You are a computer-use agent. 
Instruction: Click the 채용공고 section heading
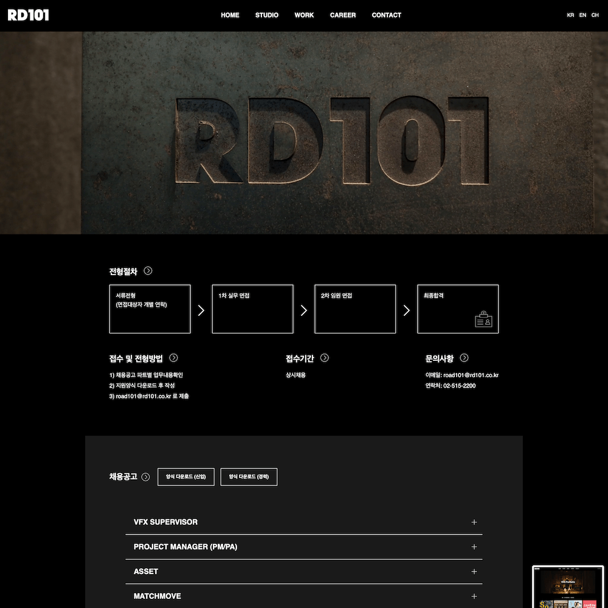coord(123,477)
